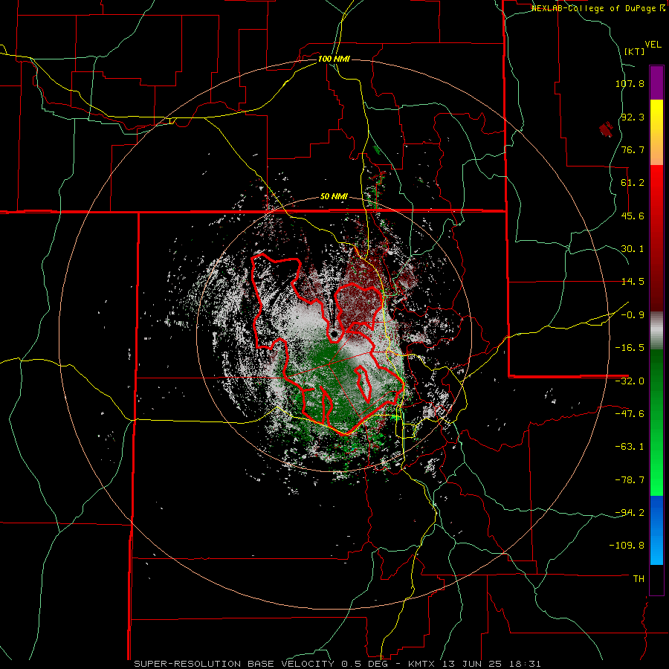This screenshot has width=669, height=669.
Task: Click the -78.7 value on velocity scale
Action: [630, 480]
